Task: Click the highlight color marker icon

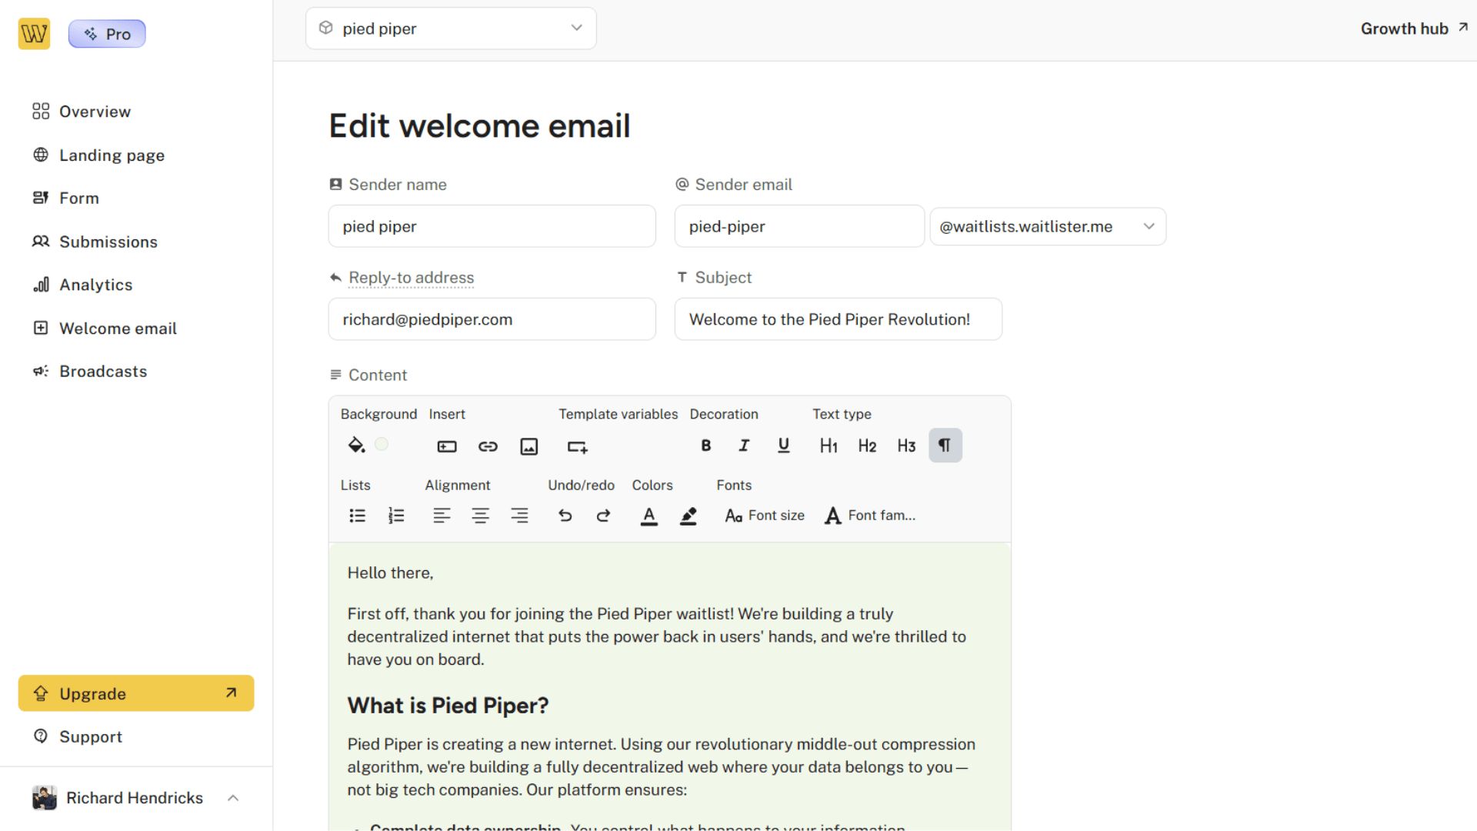Action: [688, 516]
